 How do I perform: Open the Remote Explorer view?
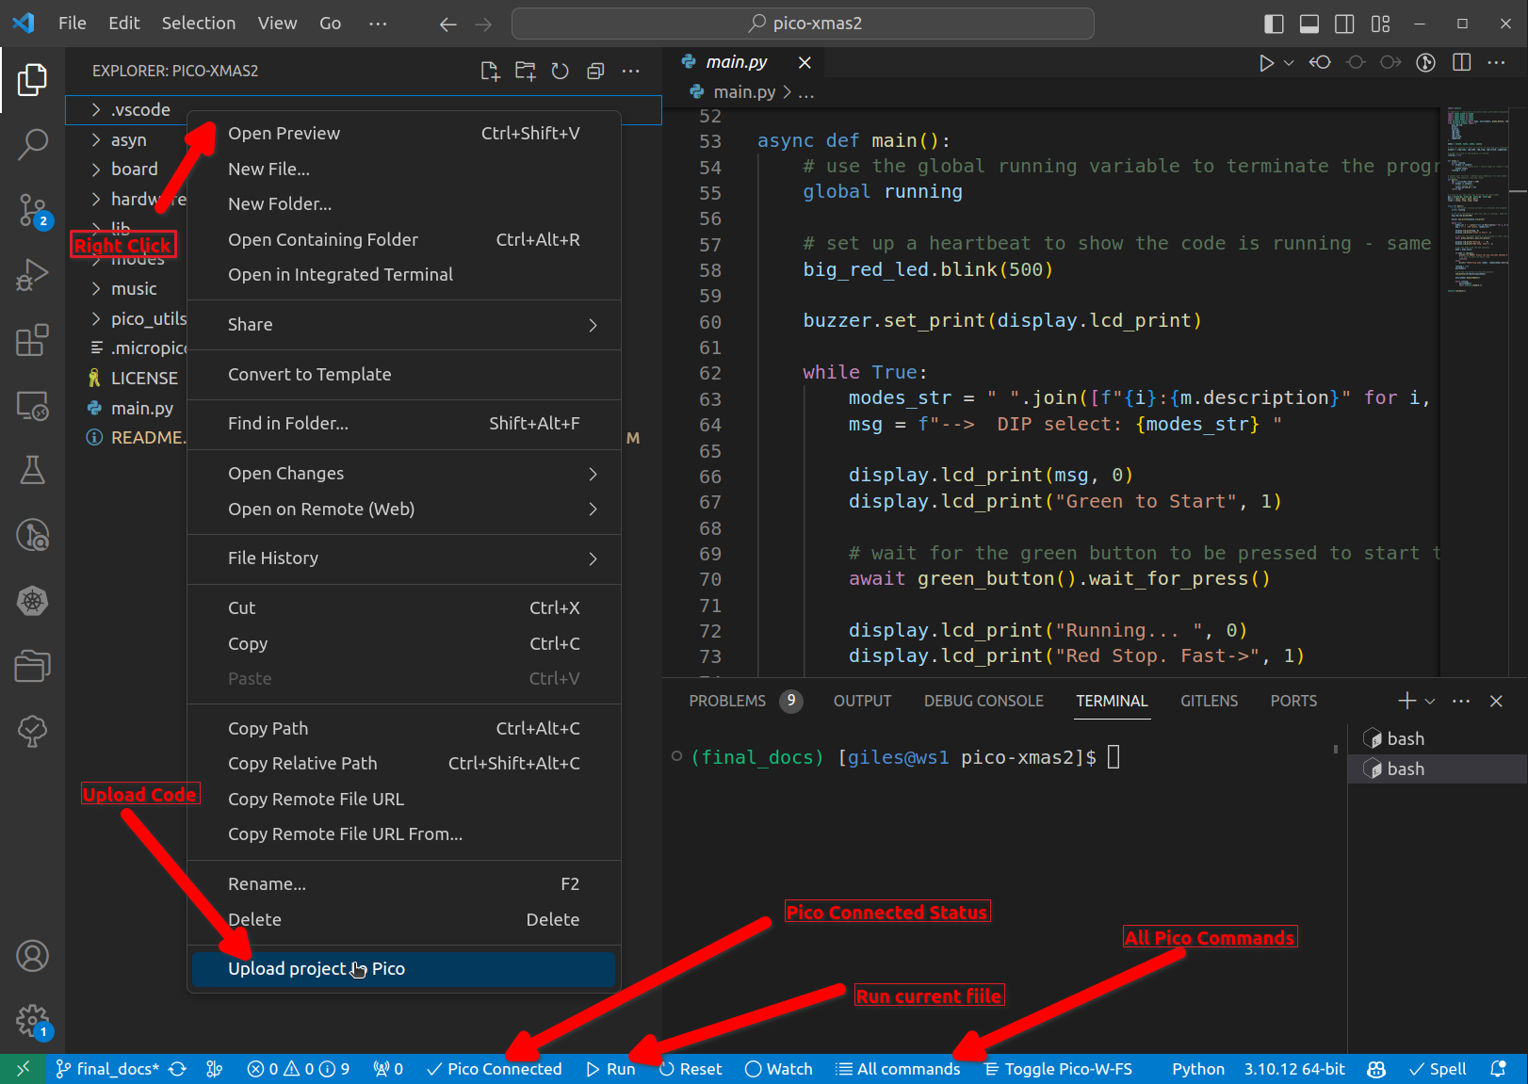click(32, 405)
